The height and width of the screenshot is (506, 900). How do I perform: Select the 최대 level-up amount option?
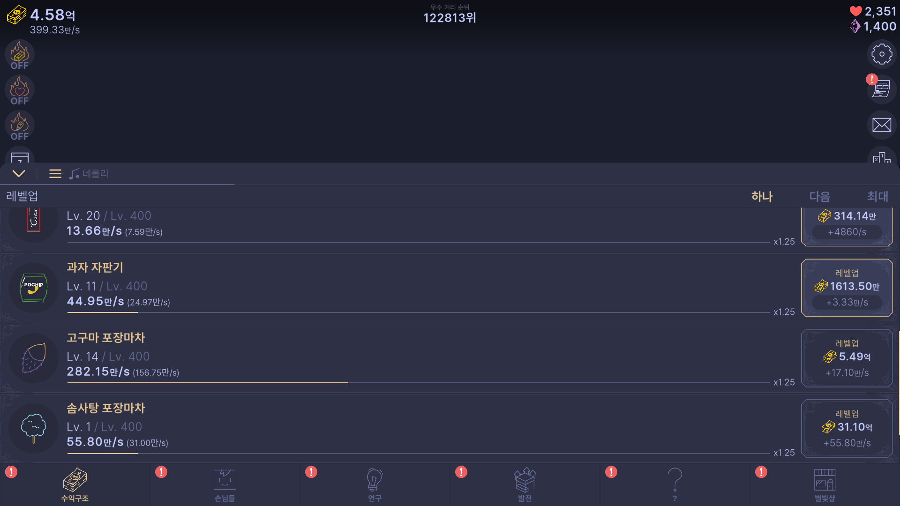point(877,196)
